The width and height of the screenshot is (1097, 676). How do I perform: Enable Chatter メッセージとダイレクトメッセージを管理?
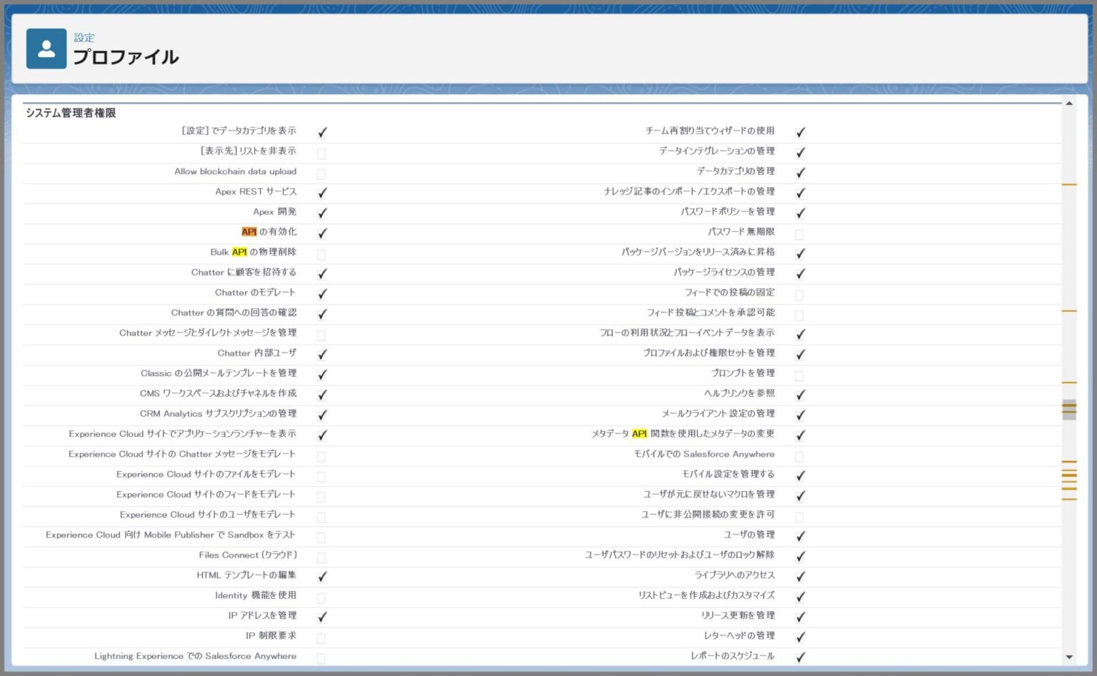(321, 333)
